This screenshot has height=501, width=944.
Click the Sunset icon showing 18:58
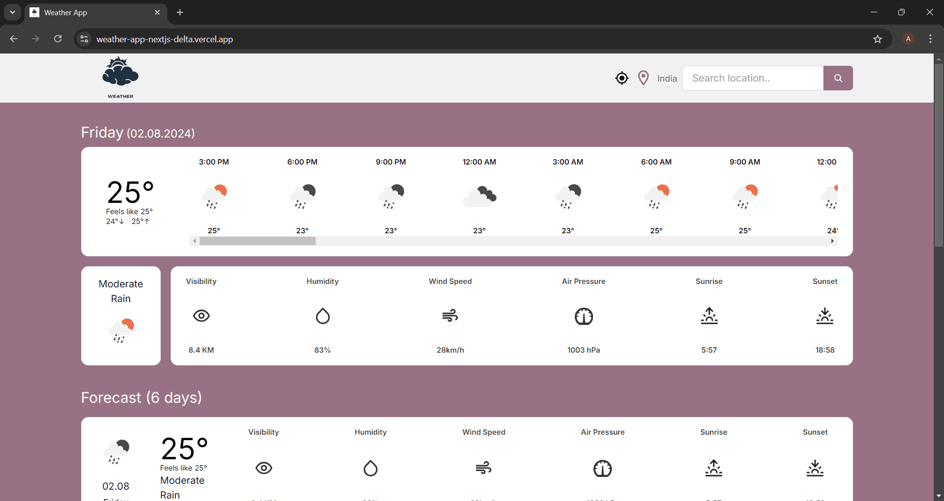point(825,316)
